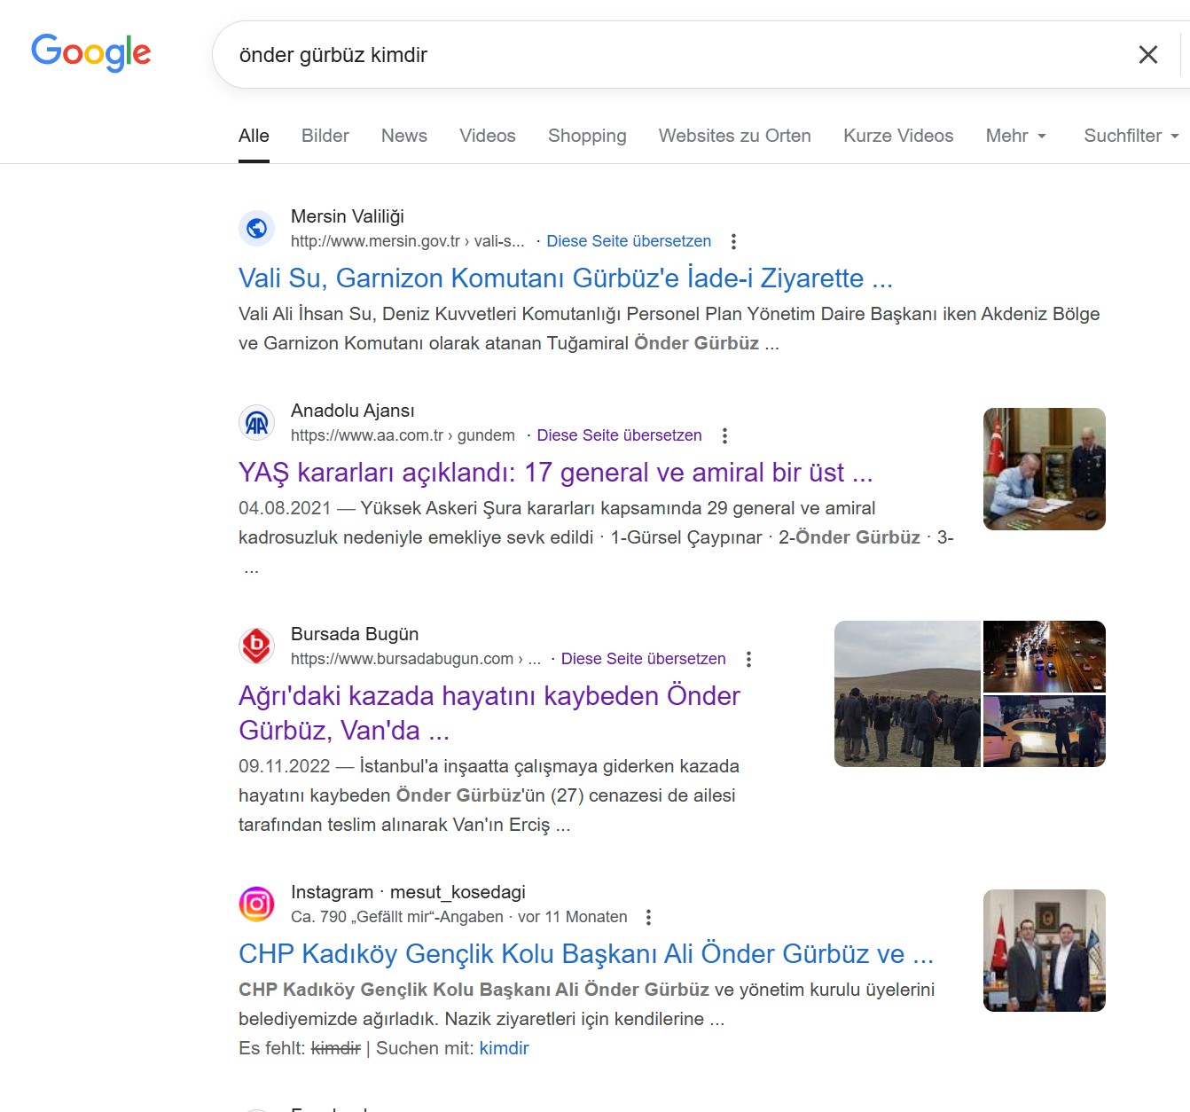Click the Anadolu Ajansı favicon
Image resolution: width=1190 pixels, height=1112 pixels.
click(256, 423)
